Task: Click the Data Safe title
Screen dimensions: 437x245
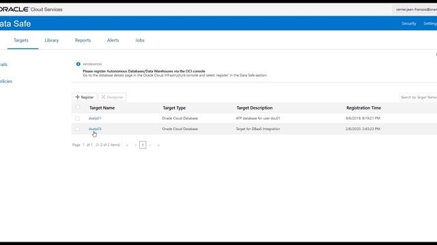Action: click(15, 24)
